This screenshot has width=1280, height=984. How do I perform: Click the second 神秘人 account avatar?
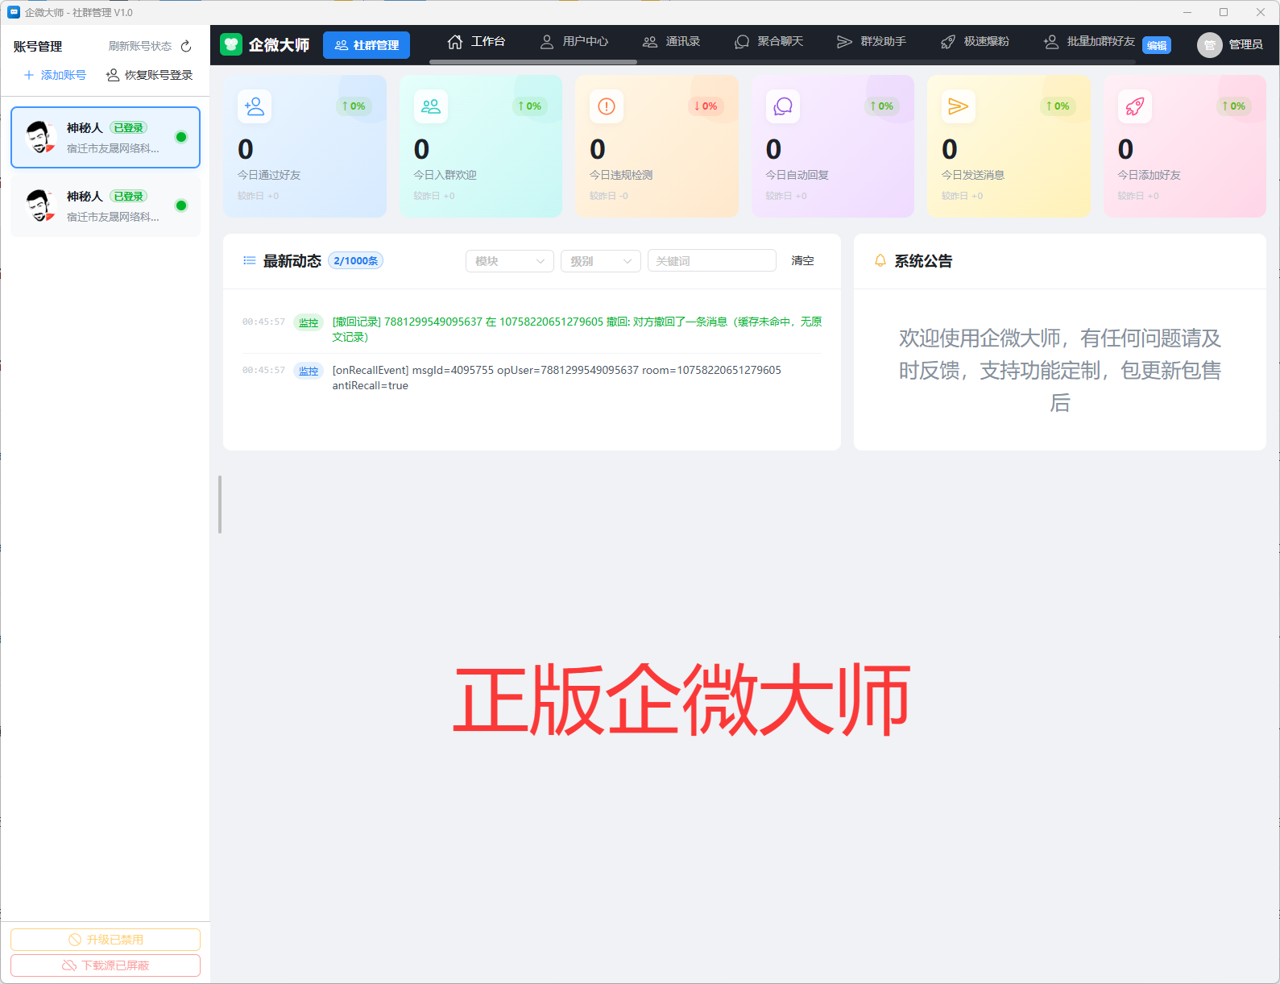point(39,206)
